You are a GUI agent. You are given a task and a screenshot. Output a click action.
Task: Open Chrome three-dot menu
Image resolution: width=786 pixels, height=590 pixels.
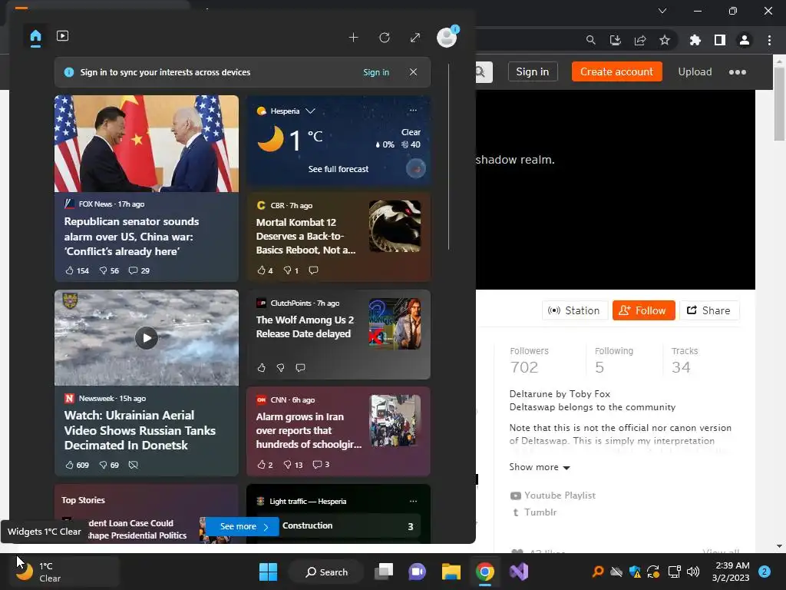tap(769, 40)
